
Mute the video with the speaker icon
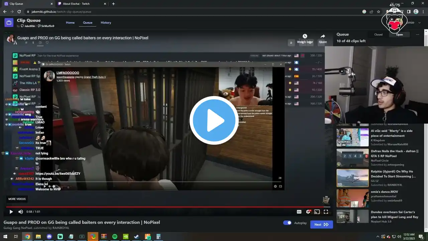coord(21,212)
